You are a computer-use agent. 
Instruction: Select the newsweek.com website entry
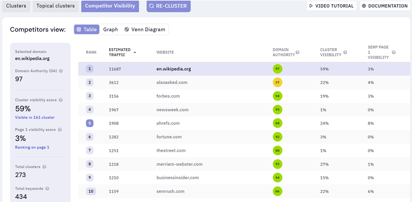point(172,110)
